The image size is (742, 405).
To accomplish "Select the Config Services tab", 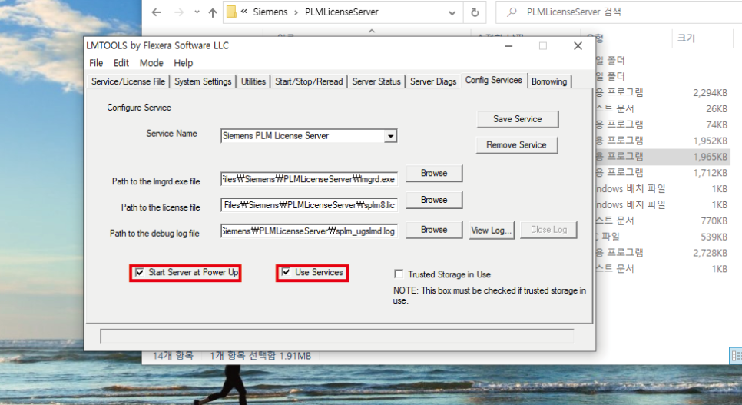I will tap(494, 80).
